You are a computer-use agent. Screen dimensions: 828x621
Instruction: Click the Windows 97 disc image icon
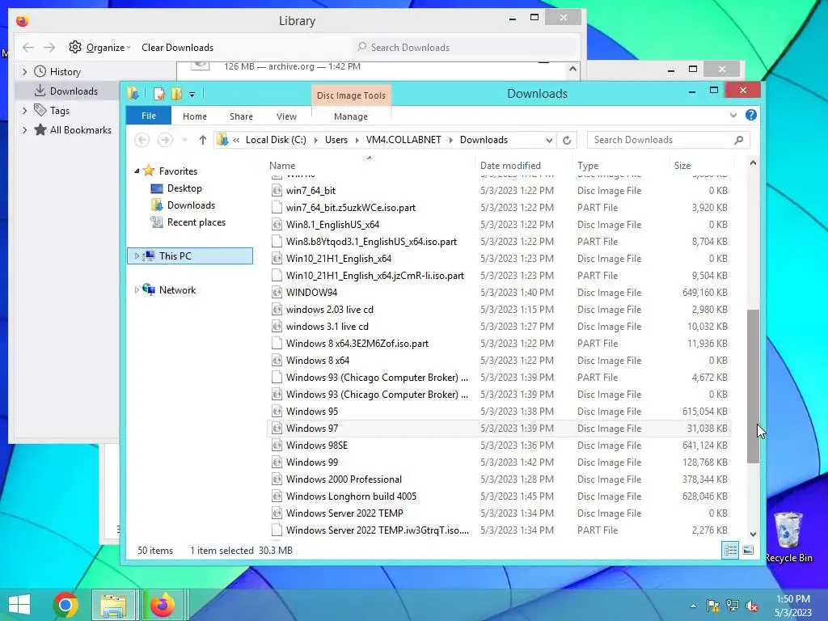click(x=277, y=429)
